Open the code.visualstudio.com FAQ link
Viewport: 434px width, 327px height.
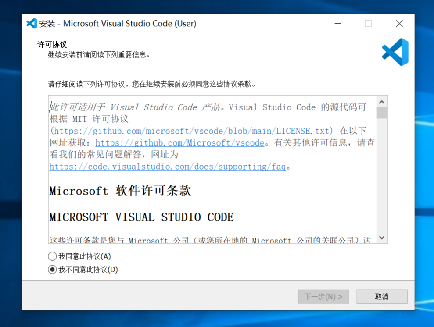(168, 167)
